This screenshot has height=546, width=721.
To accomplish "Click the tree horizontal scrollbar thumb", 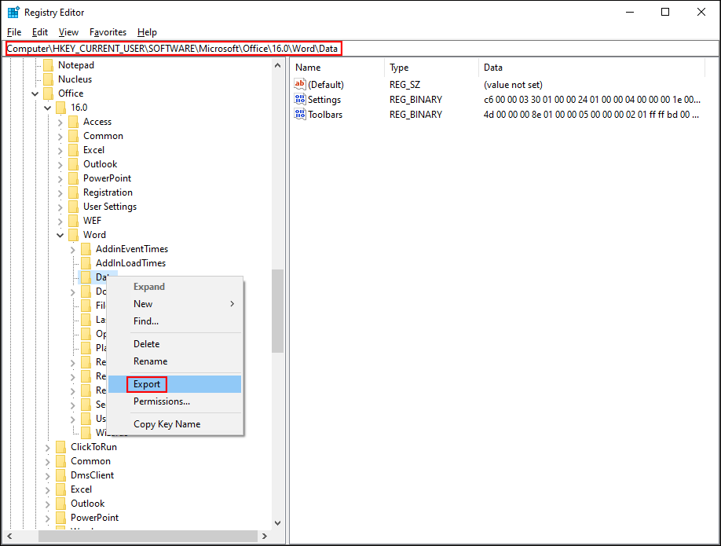I will 148,536.
